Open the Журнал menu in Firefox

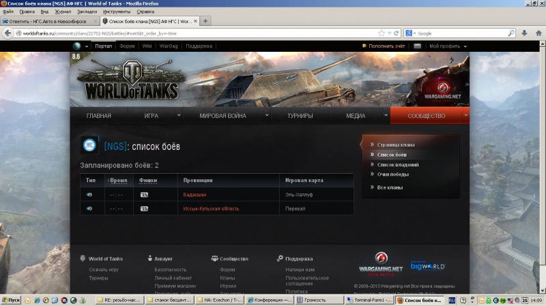coord(63,12)
